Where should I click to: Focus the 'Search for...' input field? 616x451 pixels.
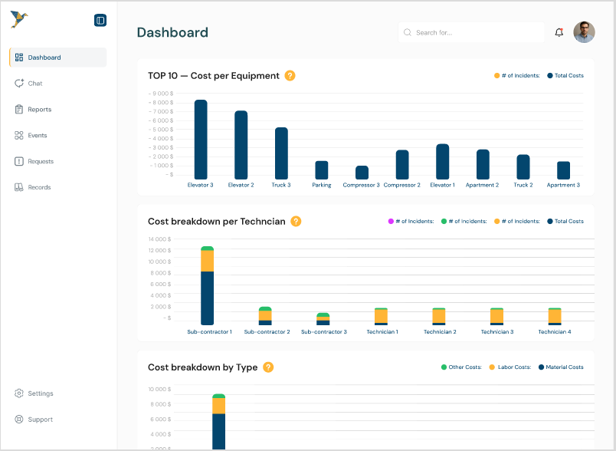[x=475, y=33]
